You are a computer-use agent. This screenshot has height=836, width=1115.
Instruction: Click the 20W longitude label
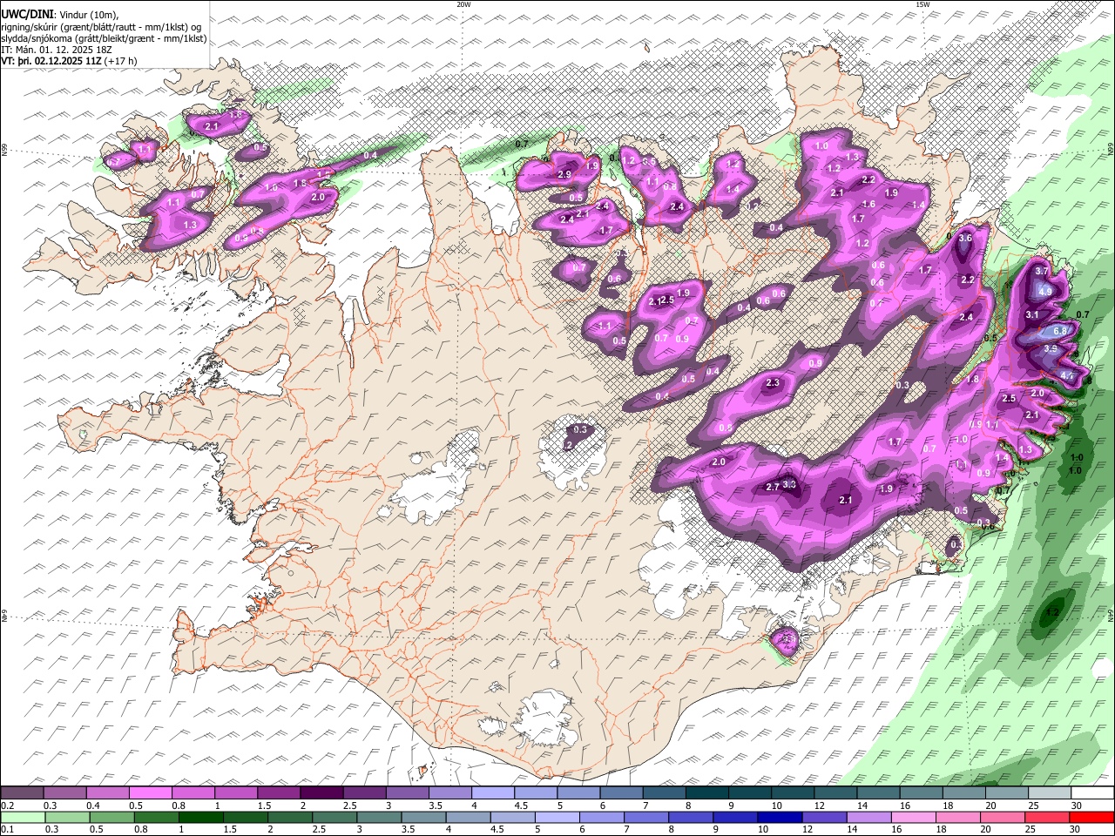tap(463, 4)
